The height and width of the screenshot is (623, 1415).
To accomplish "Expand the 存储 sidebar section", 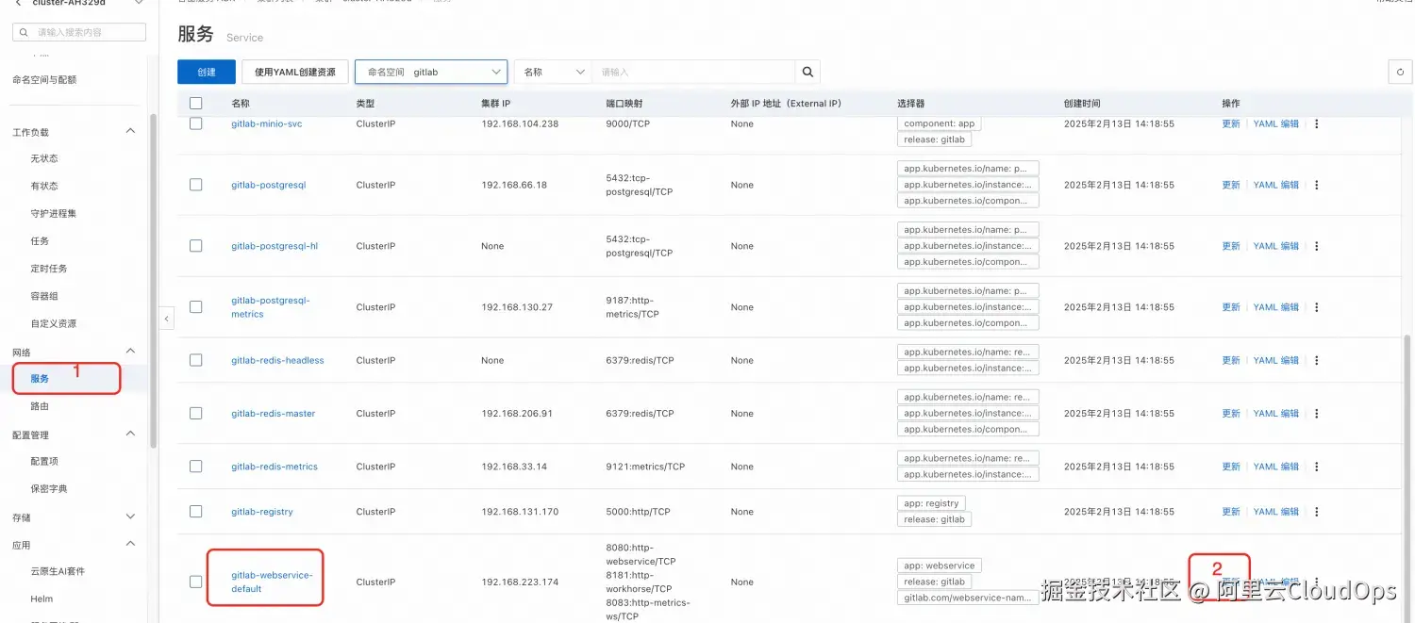I will (131, 517).
